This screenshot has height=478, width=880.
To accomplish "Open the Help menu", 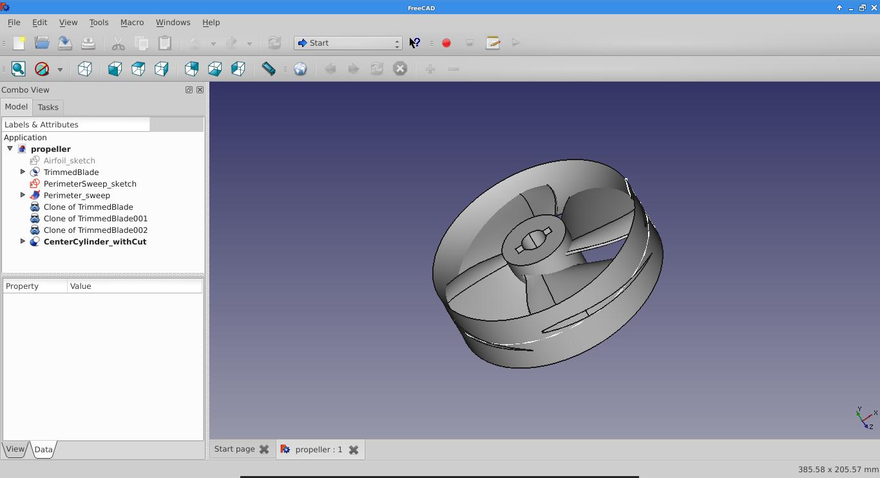I will (x=211, y=22).
